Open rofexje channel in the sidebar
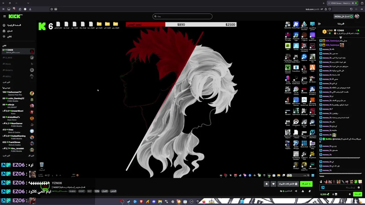 coord(18,106)
